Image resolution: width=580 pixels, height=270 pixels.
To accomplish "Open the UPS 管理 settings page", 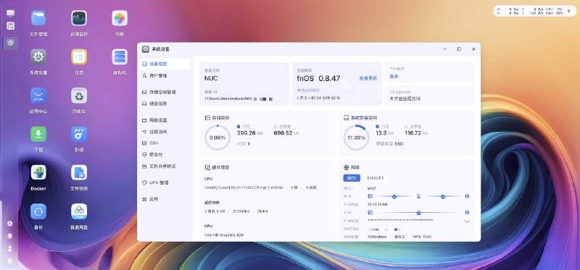I will pyautogui.click(x=165, y=182).
